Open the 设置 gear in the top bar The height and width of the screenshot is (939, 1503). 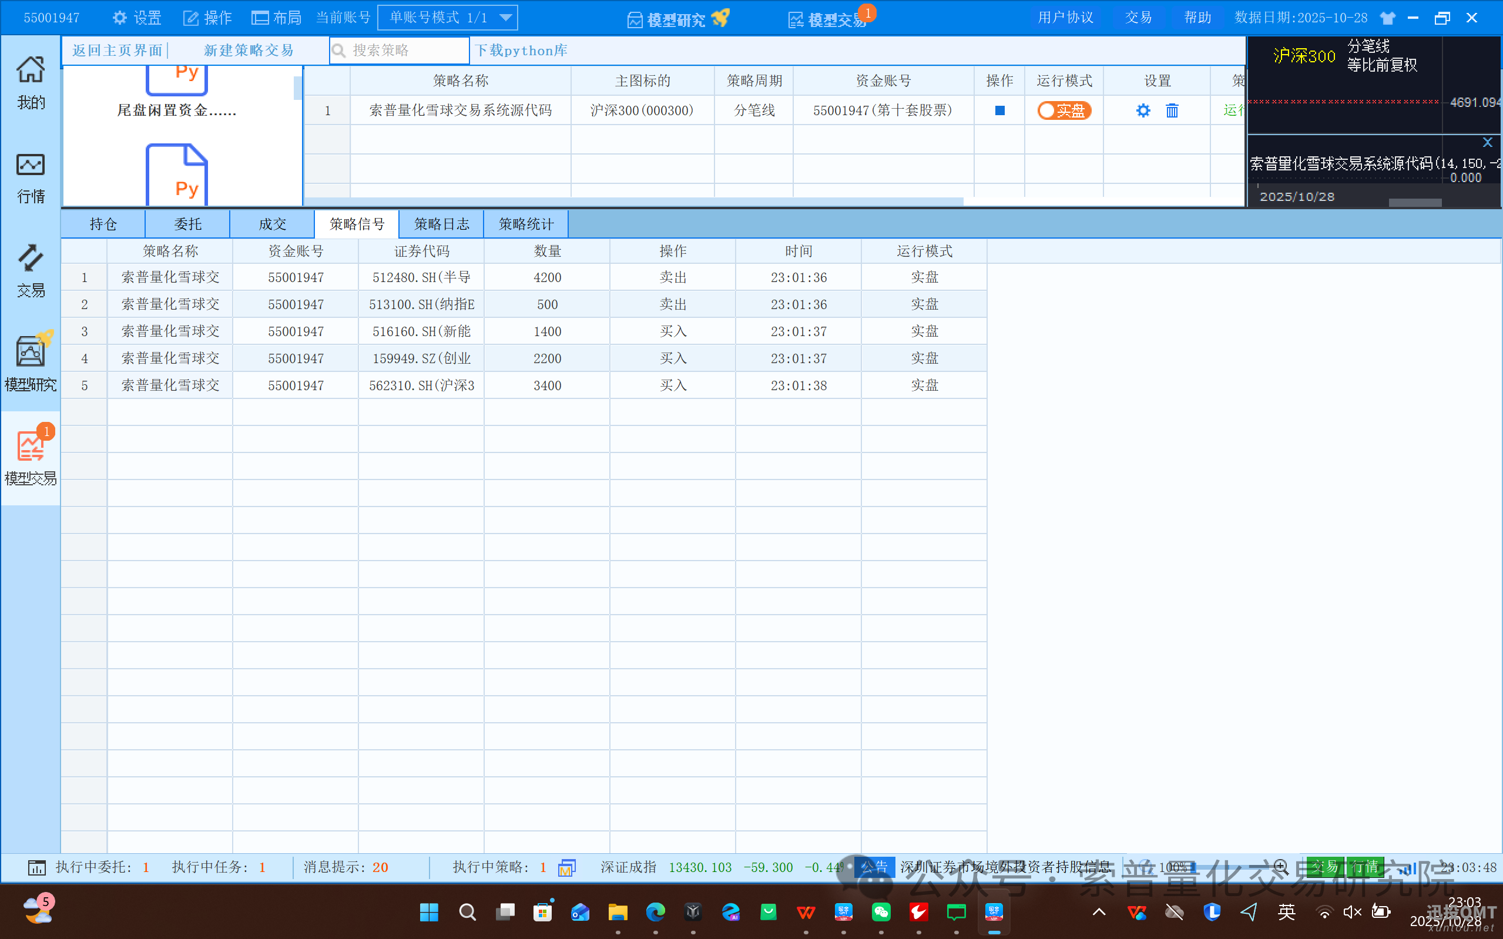[x=136, y=18]
